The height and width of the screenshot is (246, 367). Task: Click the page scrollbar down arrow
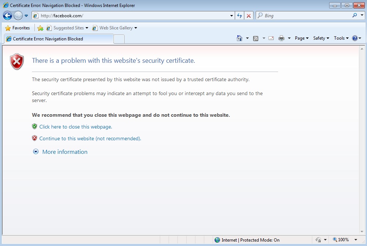(362, 232)
